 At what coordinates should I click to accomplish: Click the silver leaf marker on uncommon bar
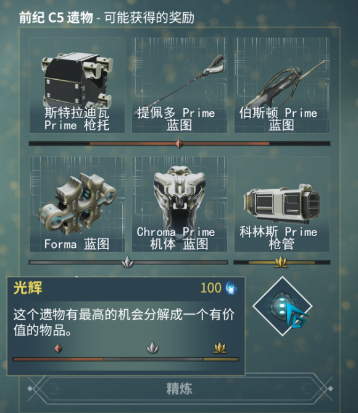tap(128, 262)
